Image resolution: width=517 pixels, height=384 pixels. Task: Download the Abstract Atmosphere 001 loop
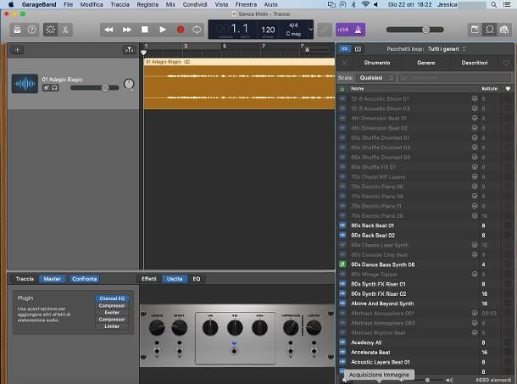(475, 313)
